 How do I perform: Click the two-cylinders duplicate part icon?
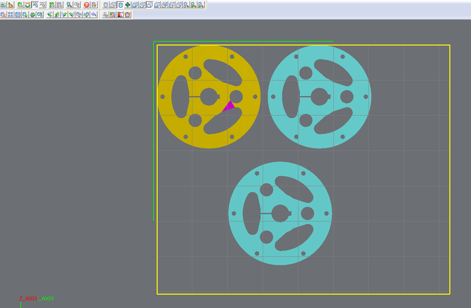18,15
